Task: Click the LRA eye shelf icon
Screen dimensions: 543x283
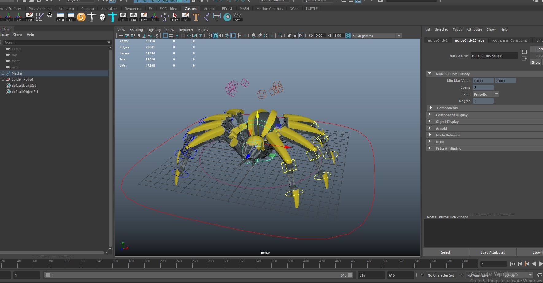Action: click(133, 17)
